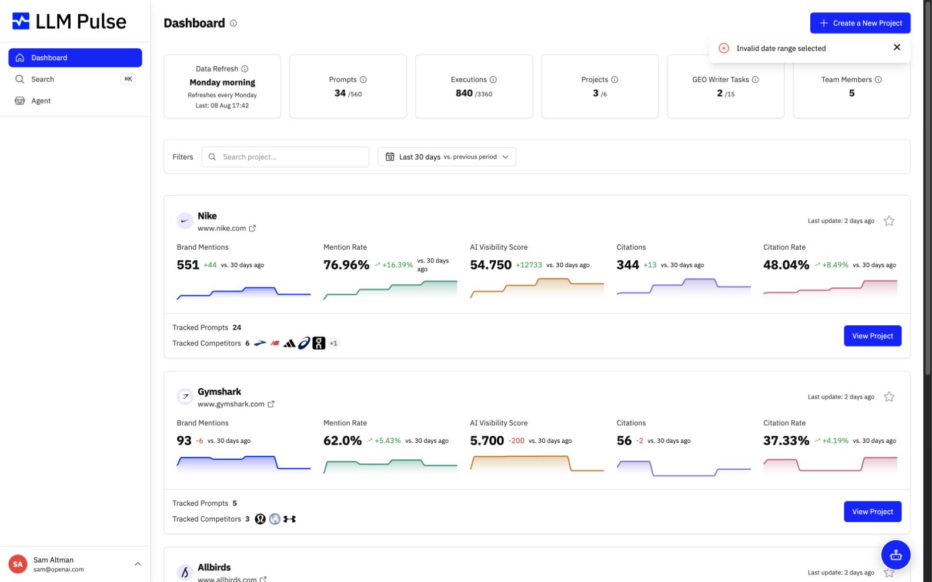932x582 pixels.
Task: Click the Adidas competitor logo under Nike
Action: tap(289, 344)
